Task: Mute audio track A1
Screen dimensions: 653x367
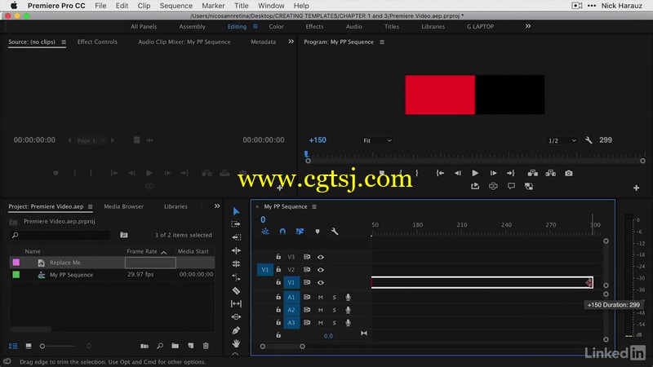Action: click(320, 297)
